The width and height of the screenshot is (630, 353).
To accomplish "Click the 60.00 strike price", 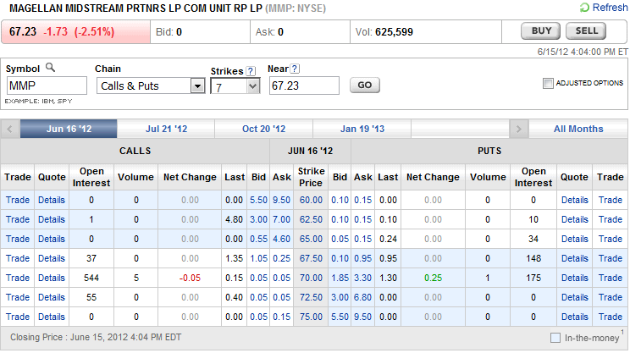I will pyautogui.click(x=311, y=200).
